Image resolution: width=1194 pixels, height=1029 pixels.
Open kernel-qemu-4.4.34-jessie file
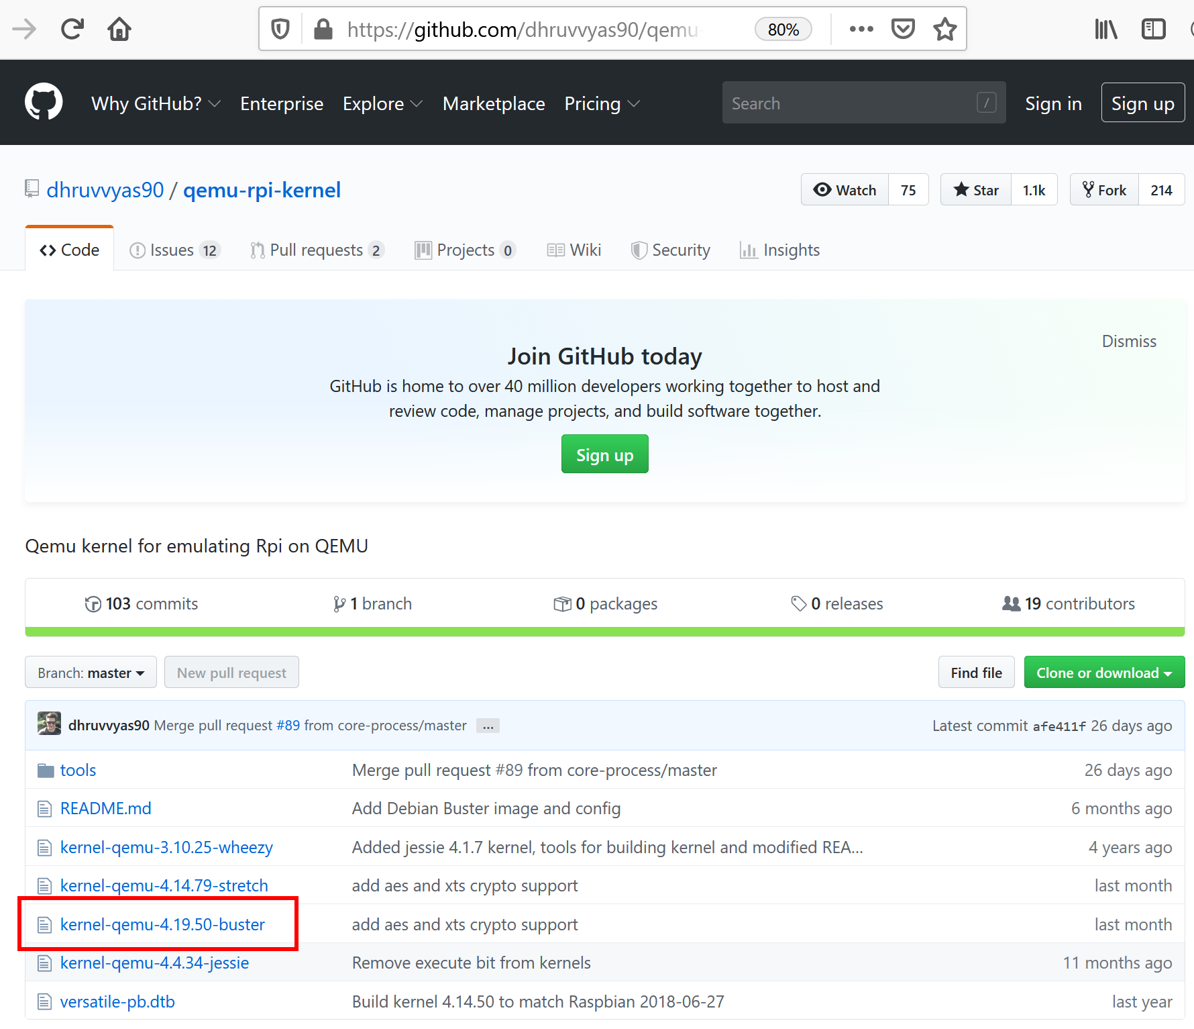(154, 963)
